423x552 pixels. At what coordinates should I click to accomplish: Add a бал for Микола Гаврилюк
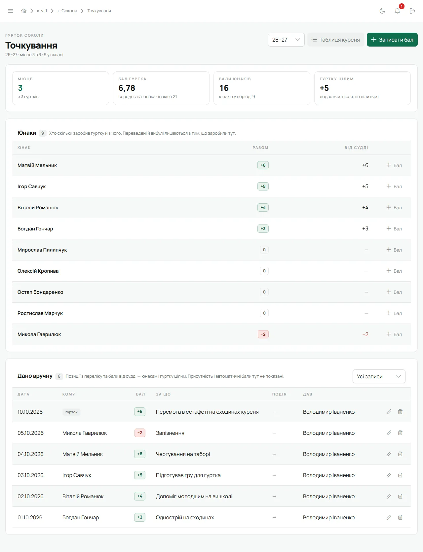394,334
